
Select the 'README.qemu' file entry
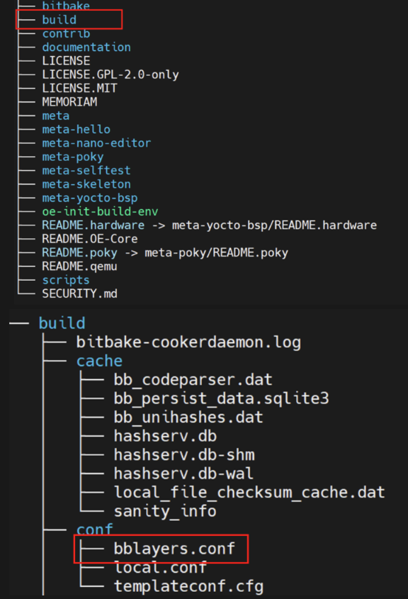(79, 267)
